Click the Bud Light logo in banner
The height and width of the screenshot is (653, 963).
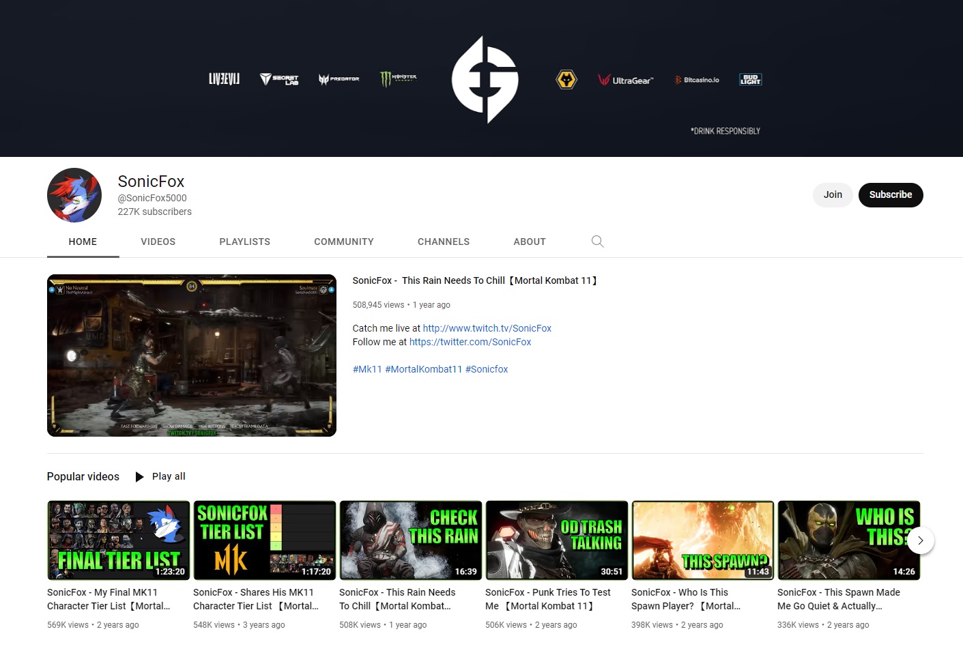[750, 80]
